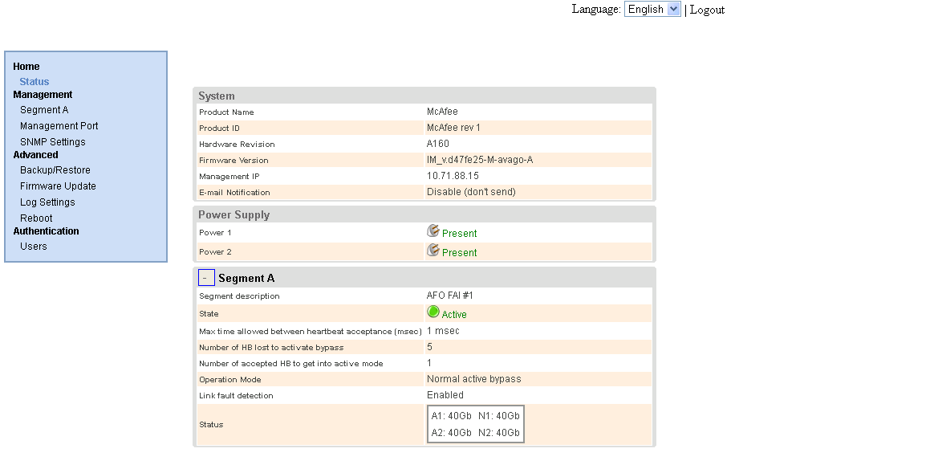This screenshot has width=934, height=465.
Task: Open SNMP Settings page
Action: pyautogui.click(x=52, y=142)
